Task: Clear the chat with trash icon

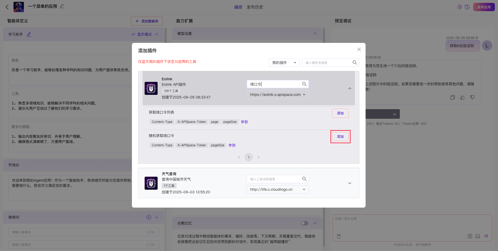Action: coord(339,236)
